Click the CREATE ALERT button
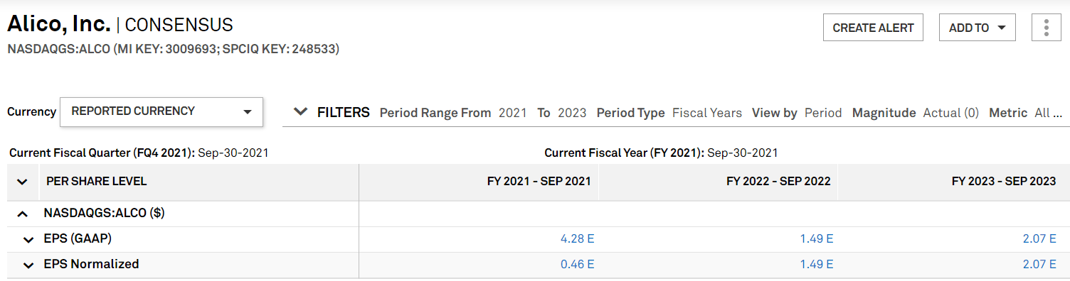Image resolution: width=1070 pixels, height=281 pixels. coord(873,28)
